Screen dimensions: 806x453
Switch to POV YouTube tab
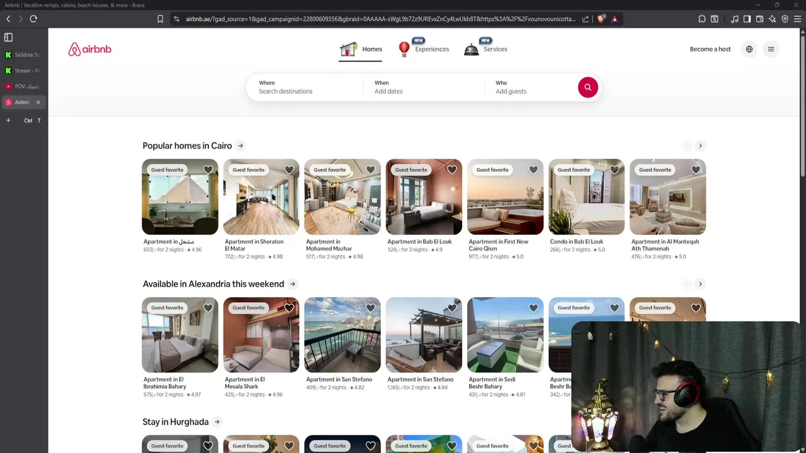click(23, 86)
